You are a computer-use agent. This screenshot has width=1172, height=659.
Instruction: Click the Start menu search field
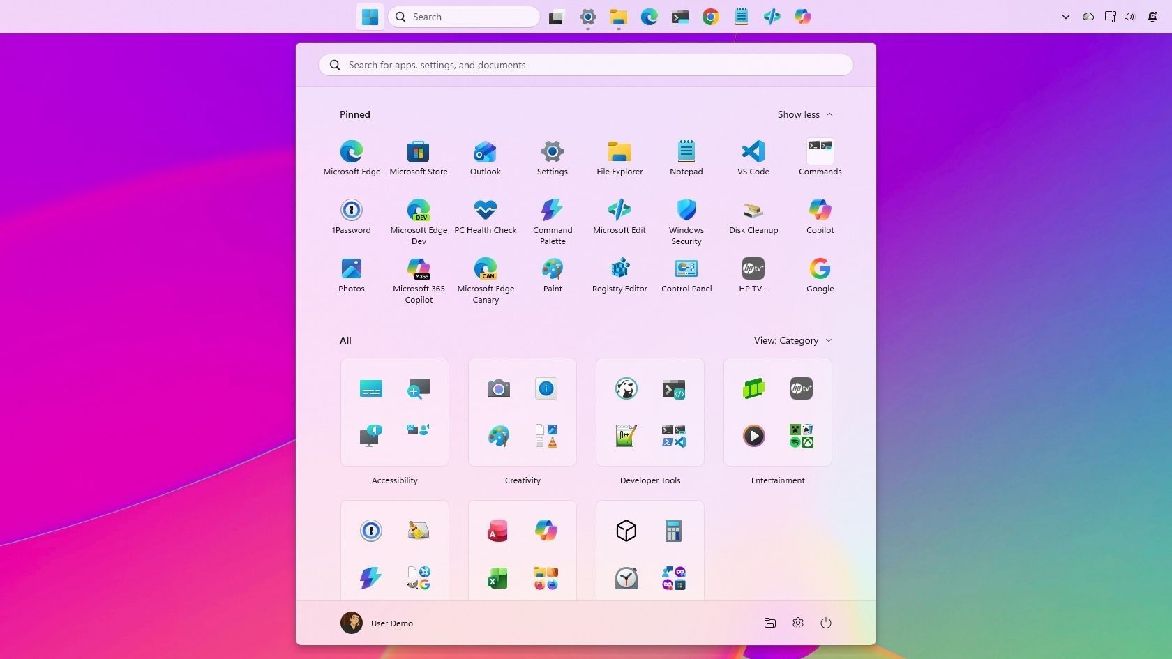[586, 65]
